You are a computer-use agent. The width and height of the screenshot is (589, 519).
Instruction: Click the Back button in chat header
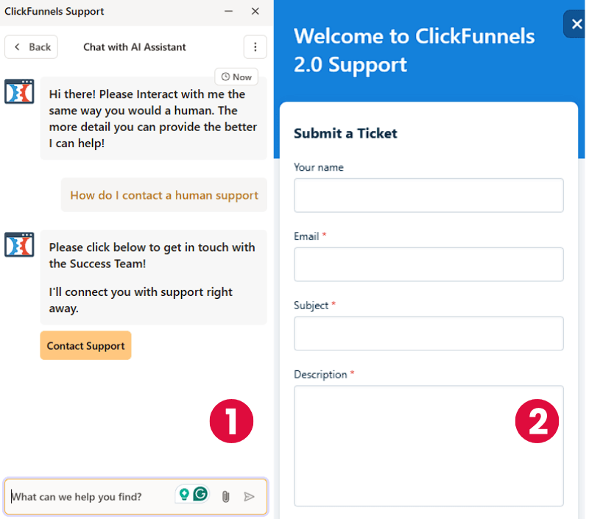(31, 47)
